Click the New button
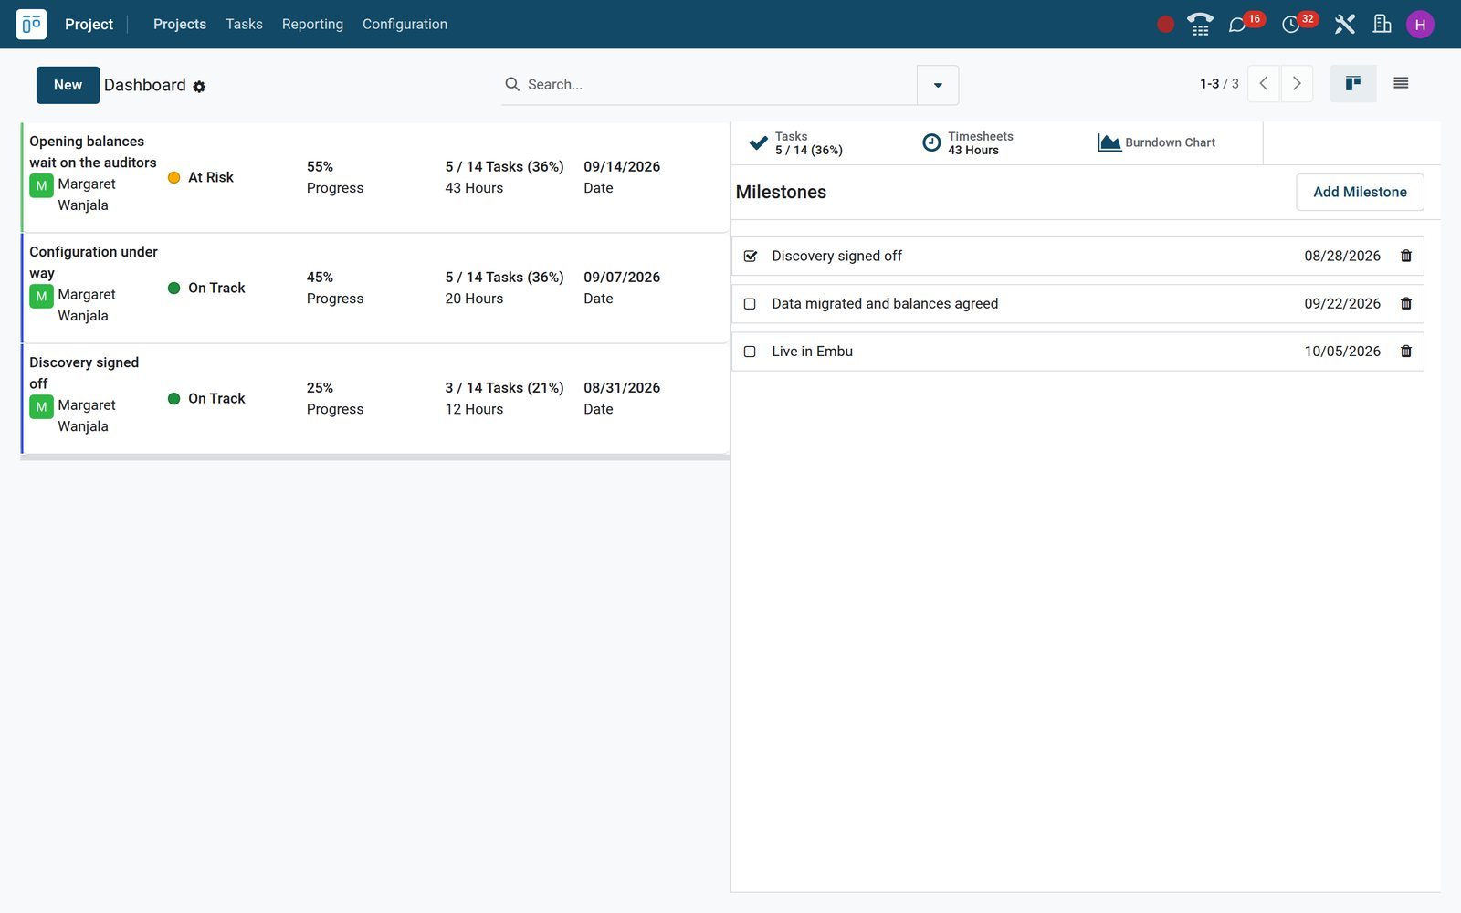1461x913 pixels. [x=68, y=85]
